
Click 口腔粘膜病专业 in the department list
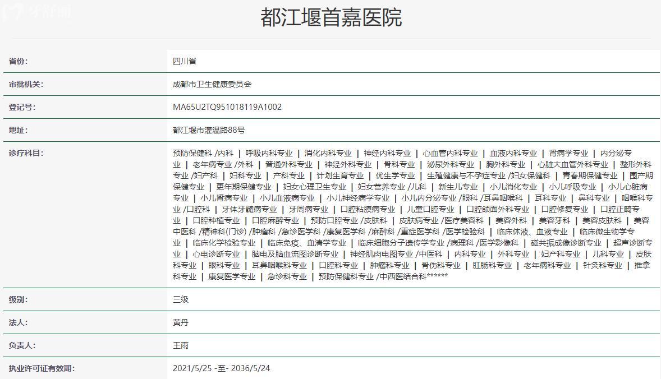pos(368,209)
